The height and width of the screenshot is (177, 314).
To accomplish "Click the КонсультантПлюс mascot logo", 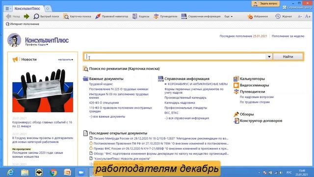I will [14, 40].
